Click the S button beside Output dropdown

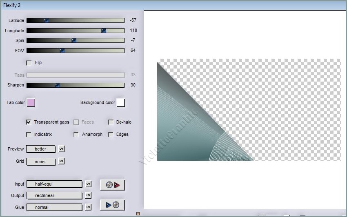click(88, 195)
